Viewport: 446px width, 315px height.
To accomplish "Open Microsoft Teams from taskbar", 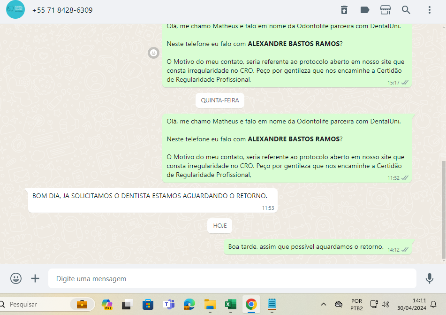I will pos(169,304).
